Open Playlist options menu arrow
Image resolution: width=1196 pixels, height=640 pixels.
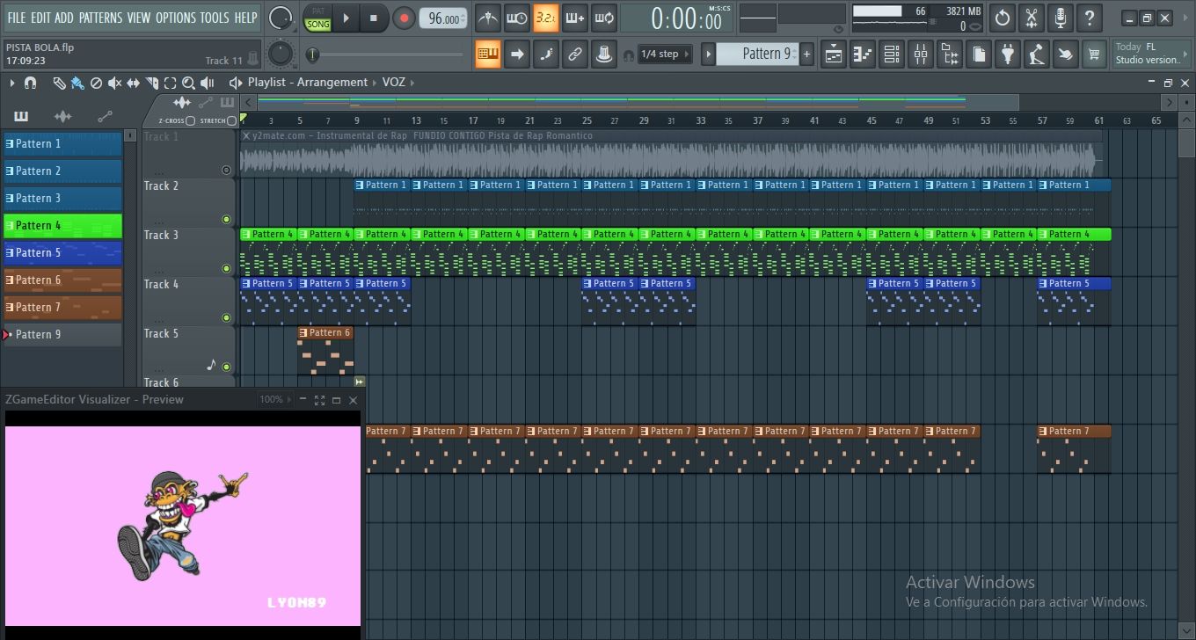click(12, 83)
